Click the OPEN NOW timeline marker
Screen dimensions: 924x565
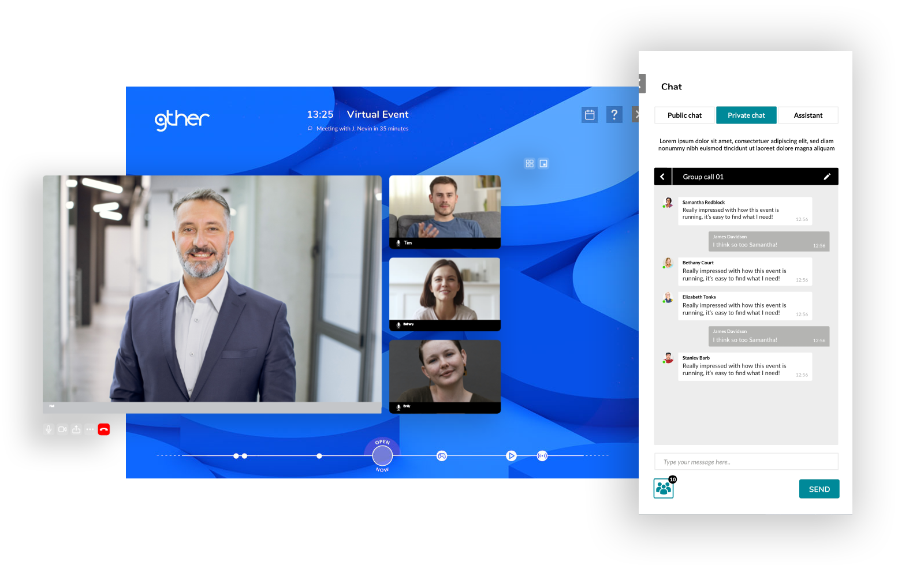pos(382,456)
